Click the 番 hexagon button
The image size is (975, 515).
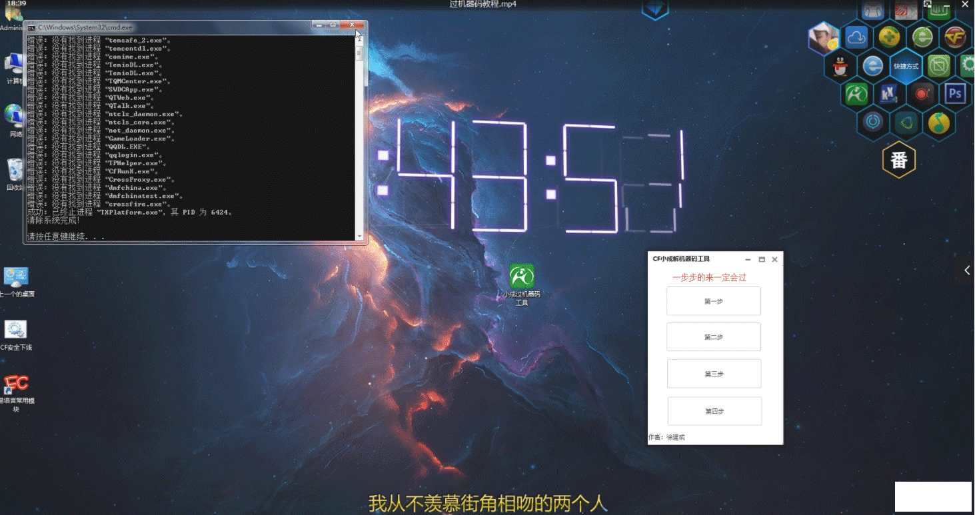coord(898,161)
